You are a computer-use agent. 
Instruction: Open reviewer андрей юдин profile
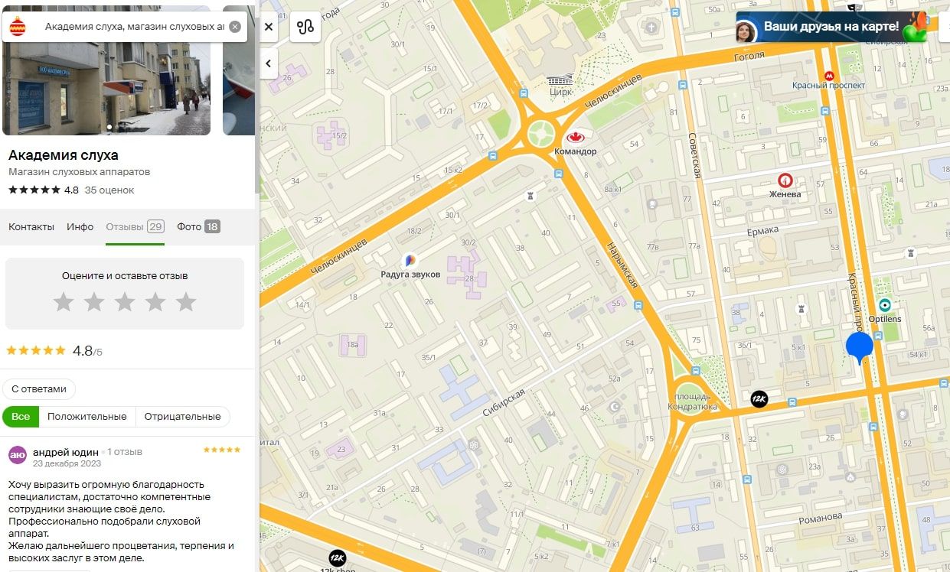(x=65, y=452)
